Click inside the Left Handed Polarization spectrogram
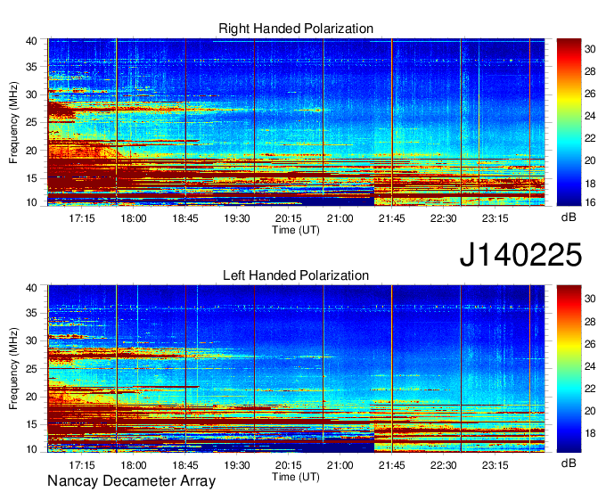Screen dimensions: 606x492 click(x=296, y=369)
